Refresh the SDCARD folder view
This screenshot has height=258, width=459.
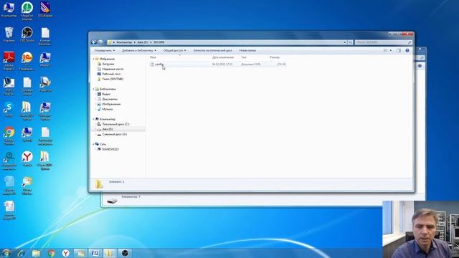[350, 42]
